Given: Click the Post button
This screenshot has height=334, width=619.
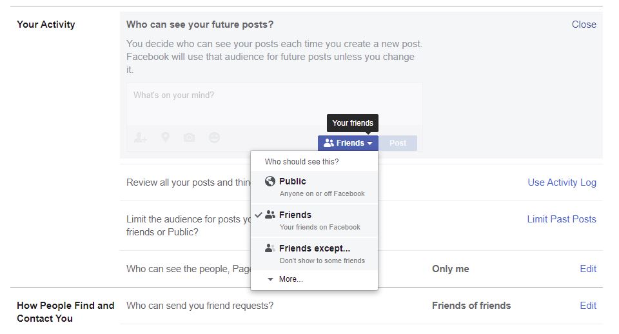Looking at the screenshot, I should tap(398, 143).
